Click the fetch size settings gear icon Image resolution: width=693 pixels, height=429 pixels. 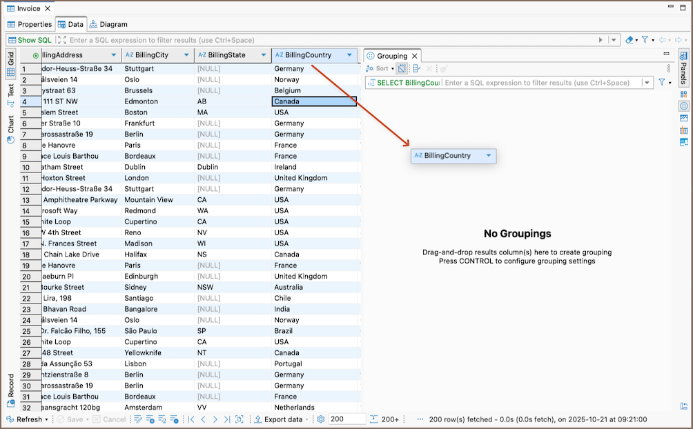coord(320,419)
